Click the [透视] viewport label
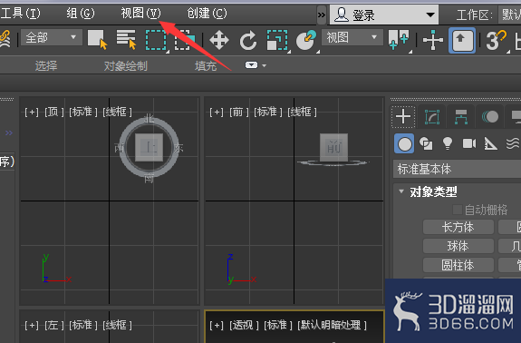This screenshot has height=343, width=521. point(244,325)
